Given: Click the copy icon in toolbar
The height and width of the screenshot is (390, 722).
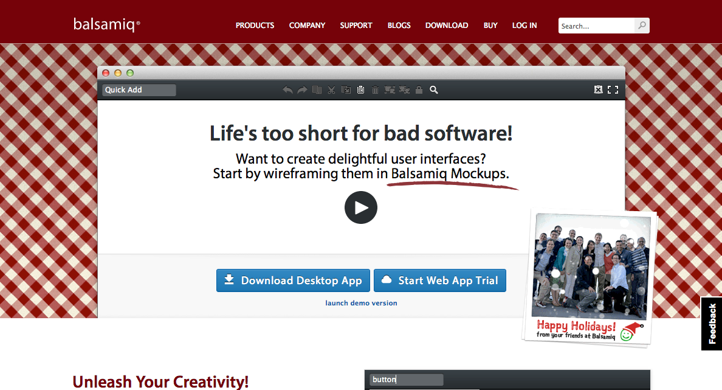Looking at the screenshot, I should click(346, 90).
